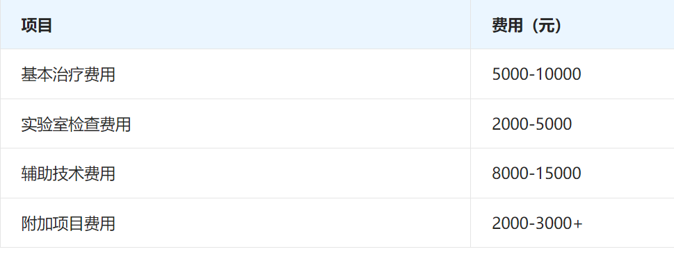
Task: Select the 8000-15000 cost cell
Action: pos(572,173)
